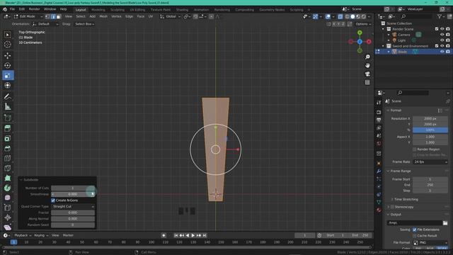Image resolution: width=453 pixels, height=255 pixels.
Task: Choose the Transform tool
Action: pos(8,86)
